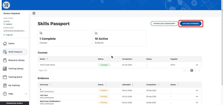Click the Complete Courses card icon
The width and height of the screenshot is (223, 105).
41,33
